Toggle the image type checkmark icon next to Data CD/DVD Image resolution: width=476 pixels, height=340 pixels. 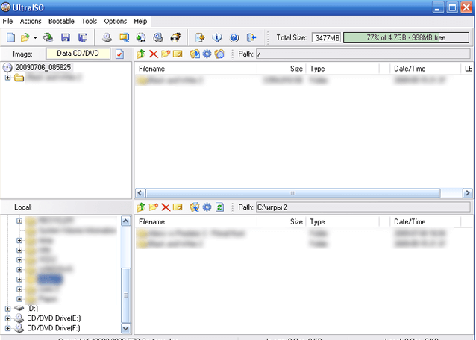119,54
